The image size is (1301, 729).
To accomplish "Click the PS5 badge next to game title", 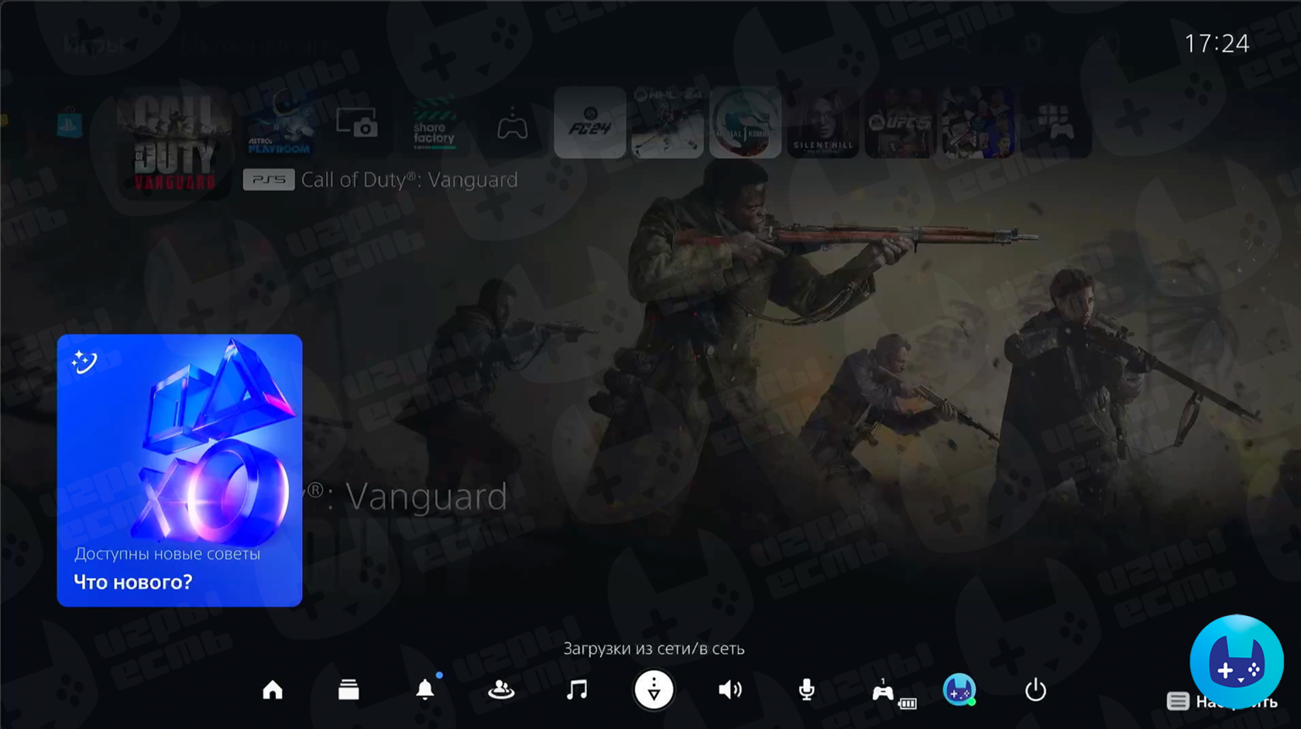I will [269, 180].
